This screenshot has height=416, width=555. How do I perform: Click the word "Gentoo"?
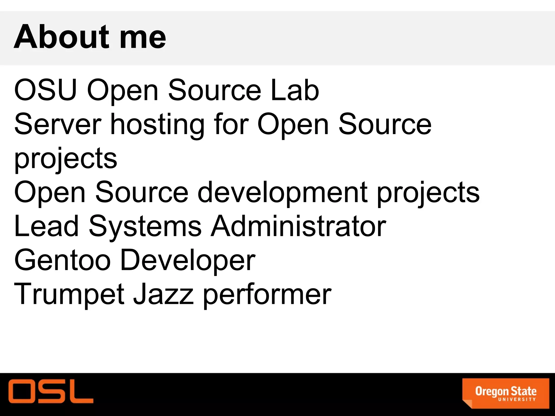tap(63, 260)
